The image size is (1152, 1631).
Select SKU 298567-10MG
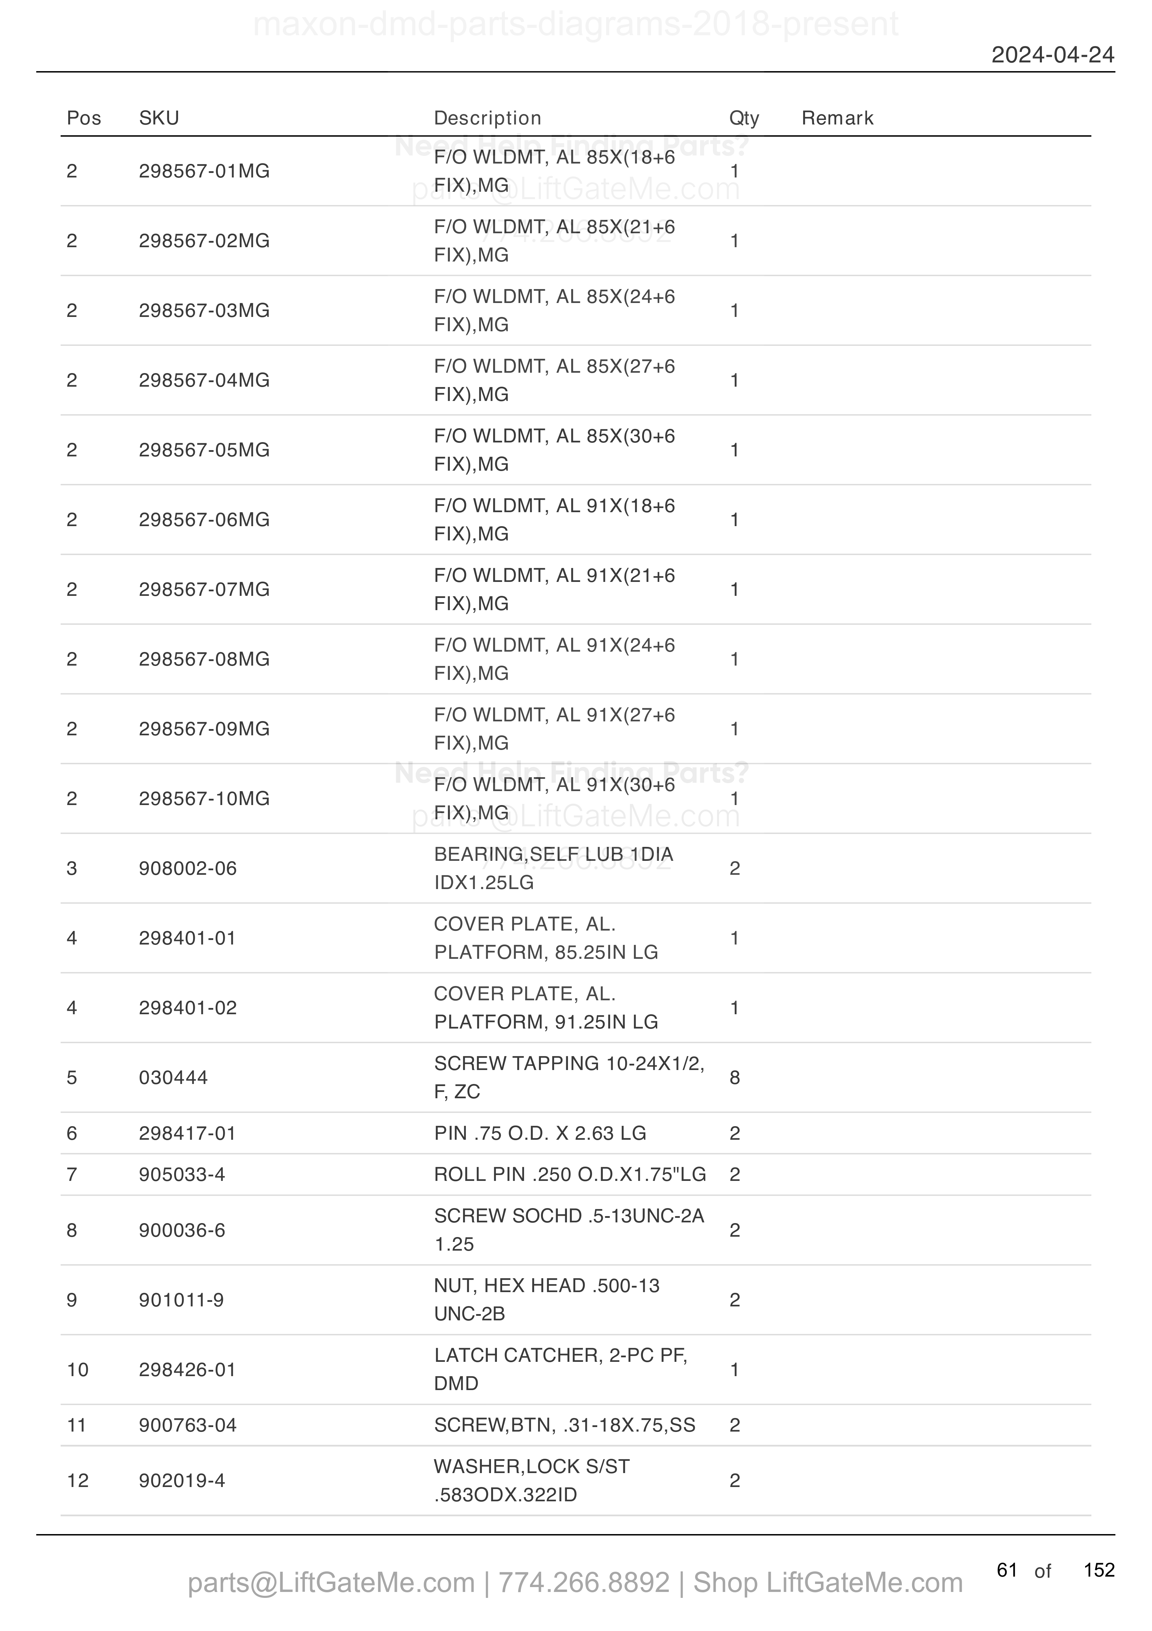coord(205,799)
